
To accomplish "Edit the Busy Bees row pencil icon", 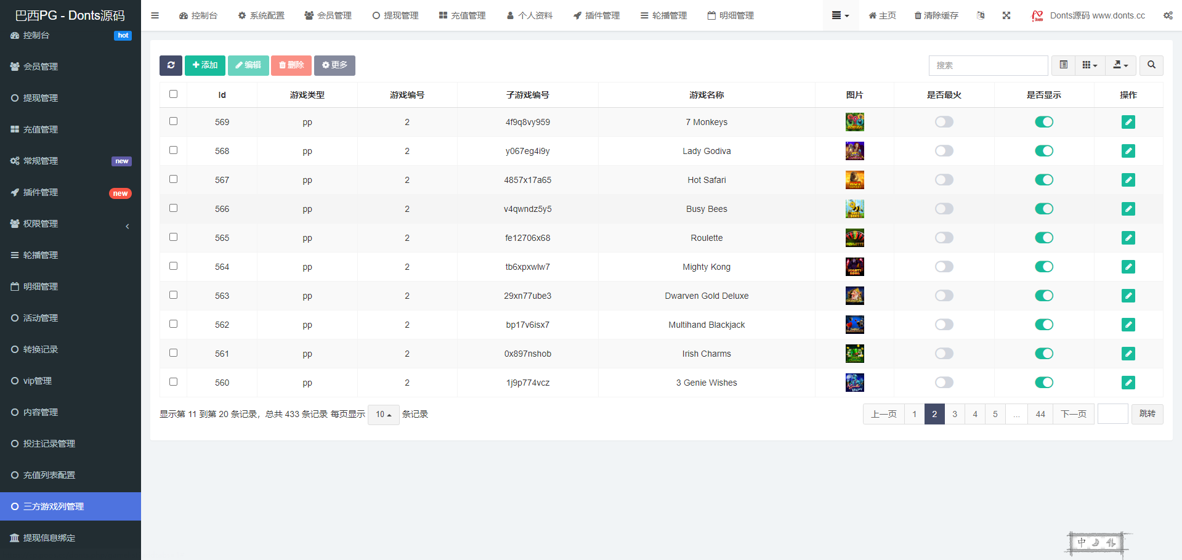I will (x=1128, y=209).
